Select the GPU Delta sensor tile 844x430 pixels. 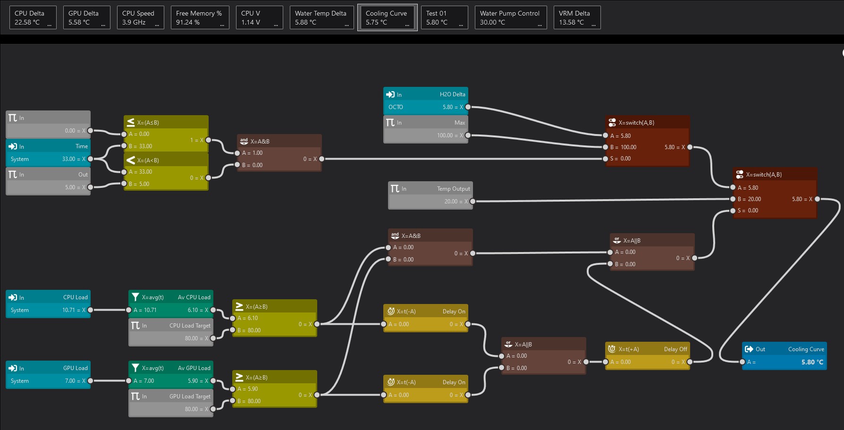point(86,17)
